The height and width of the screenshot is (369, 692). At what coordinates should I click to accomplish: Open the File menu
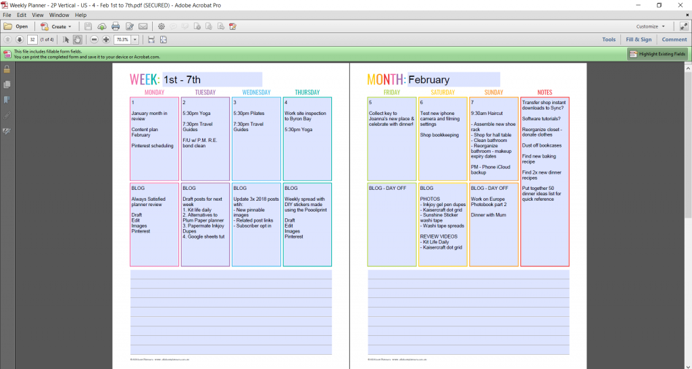point(7,15)
